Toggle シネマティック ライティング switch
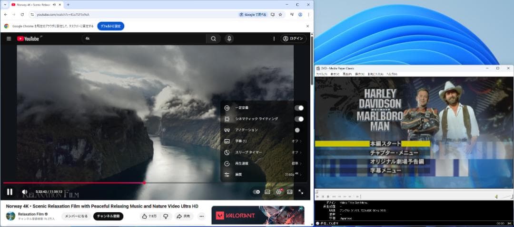Screen dimensions: 514x227 click(x=299, y=119)
